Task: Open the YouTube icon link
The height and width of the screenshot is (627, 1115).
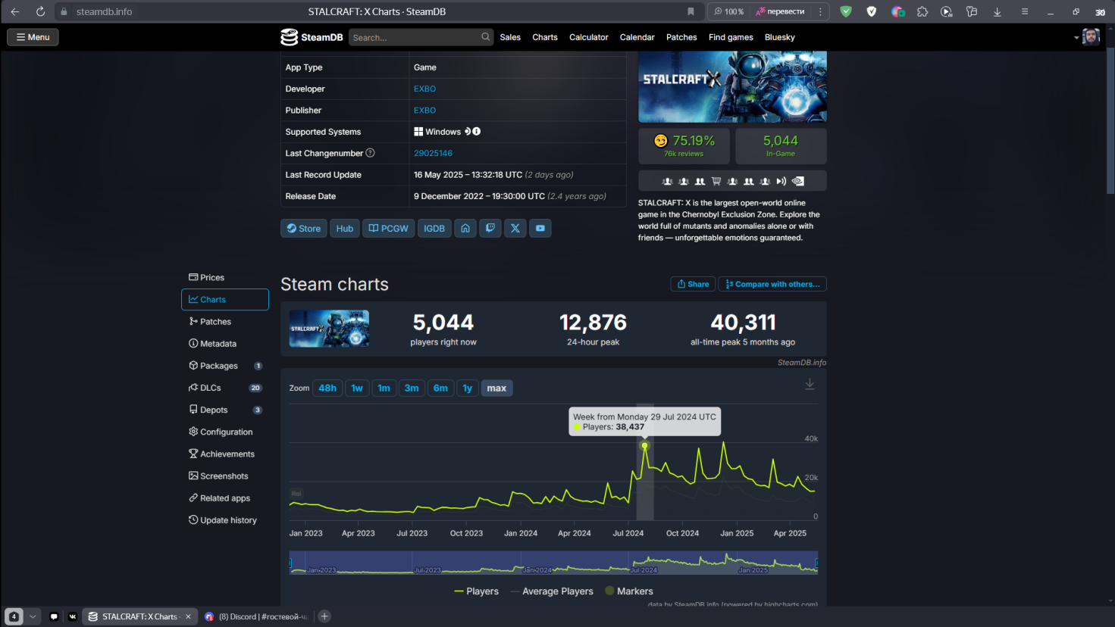Action: coord(540,228)
